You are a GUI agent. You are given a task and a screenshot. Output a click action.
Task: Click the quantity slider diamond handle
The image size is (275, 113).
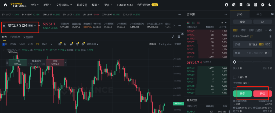point(234,62)
